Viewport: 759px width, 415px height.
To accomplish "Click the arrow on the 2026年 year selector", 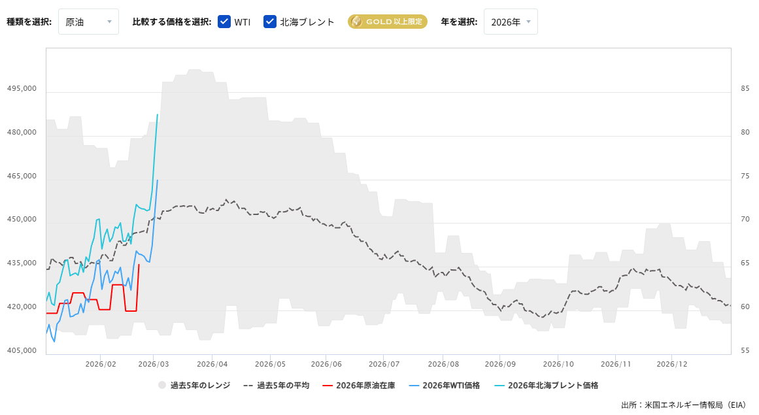I will 530,22.
